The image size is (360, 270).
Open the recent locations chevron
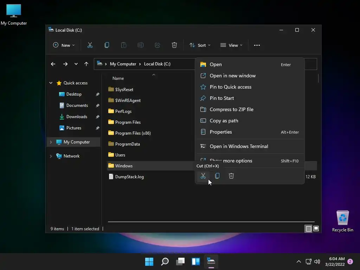point(76,64)
